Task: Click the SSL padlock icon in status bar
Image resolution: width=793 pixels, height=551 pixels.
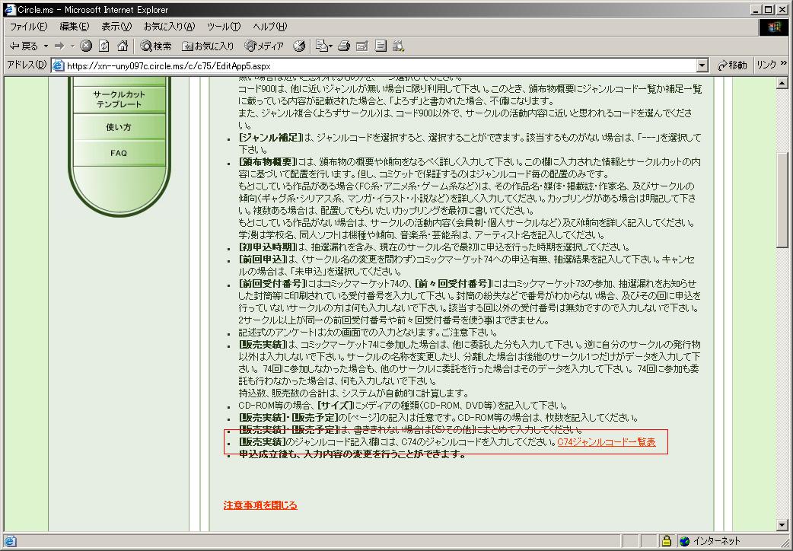Action: (x=667, y=541)
